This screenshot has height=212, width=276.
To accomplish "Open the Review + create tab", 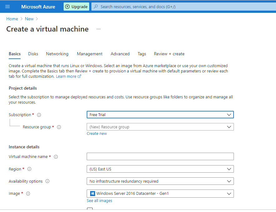I will [169, 54].
